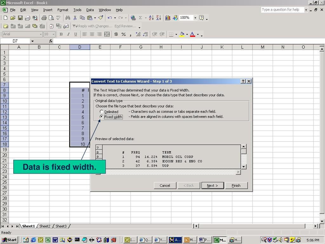The image size is (325, 244).
Task: Click the New workbook icon
Action: tap(6, 18)
